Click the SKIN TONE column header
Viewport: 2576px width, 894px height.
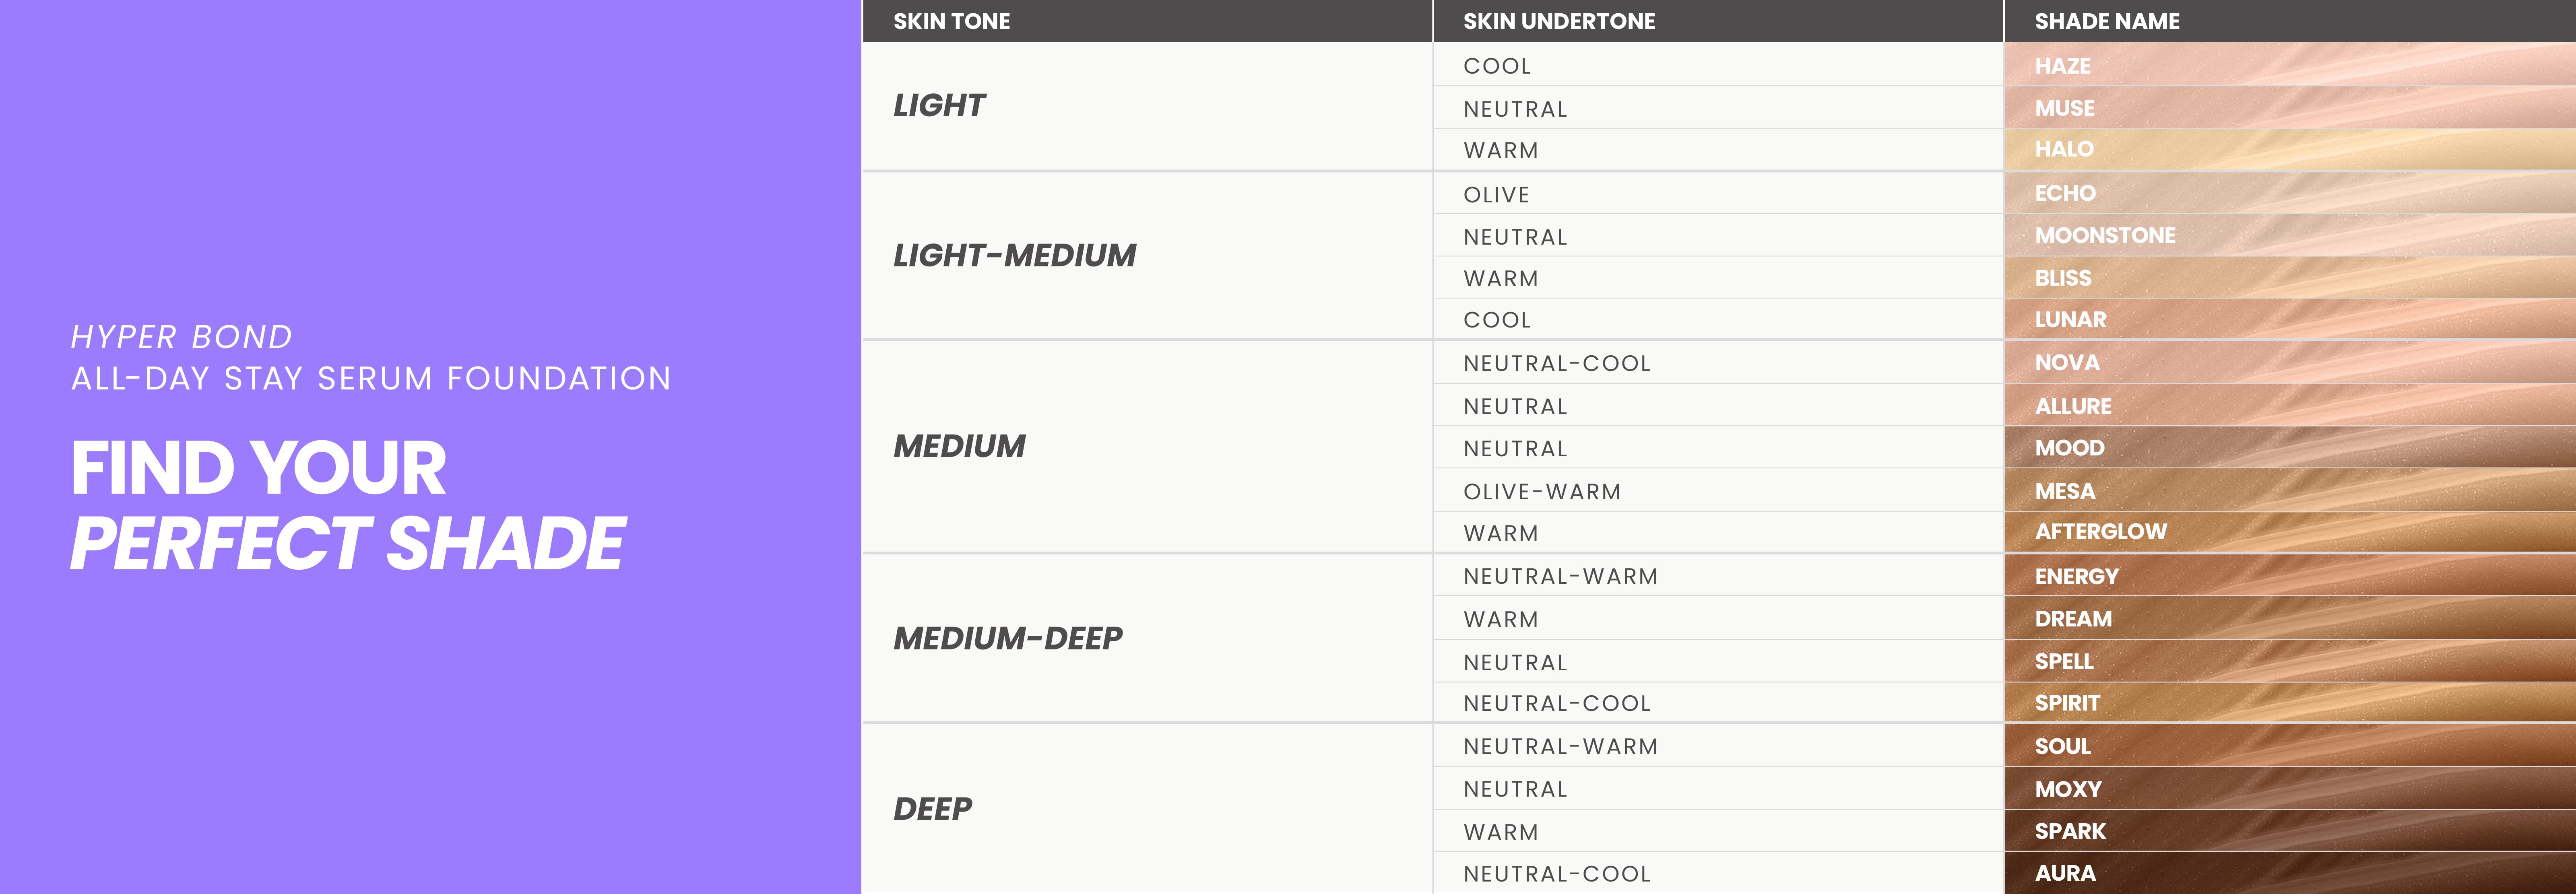coord(951,21)
